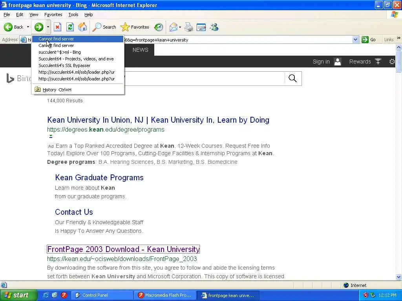Click the green Forward arrow button
Viewport: 402px width, 301px height.
39,27
